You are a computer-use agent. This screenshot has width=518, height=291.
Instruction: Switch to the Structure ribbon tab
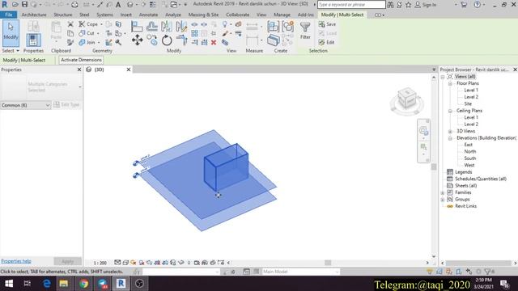(x=63, y=15)
